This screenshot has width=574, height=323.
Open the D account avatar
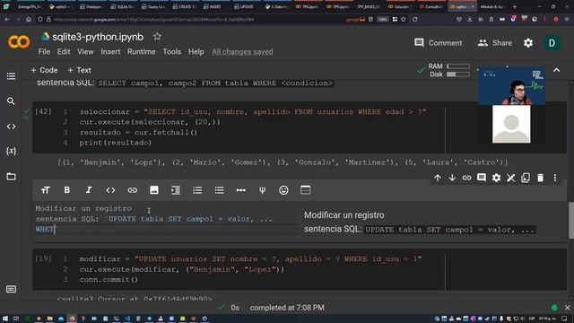click(552, 43)
